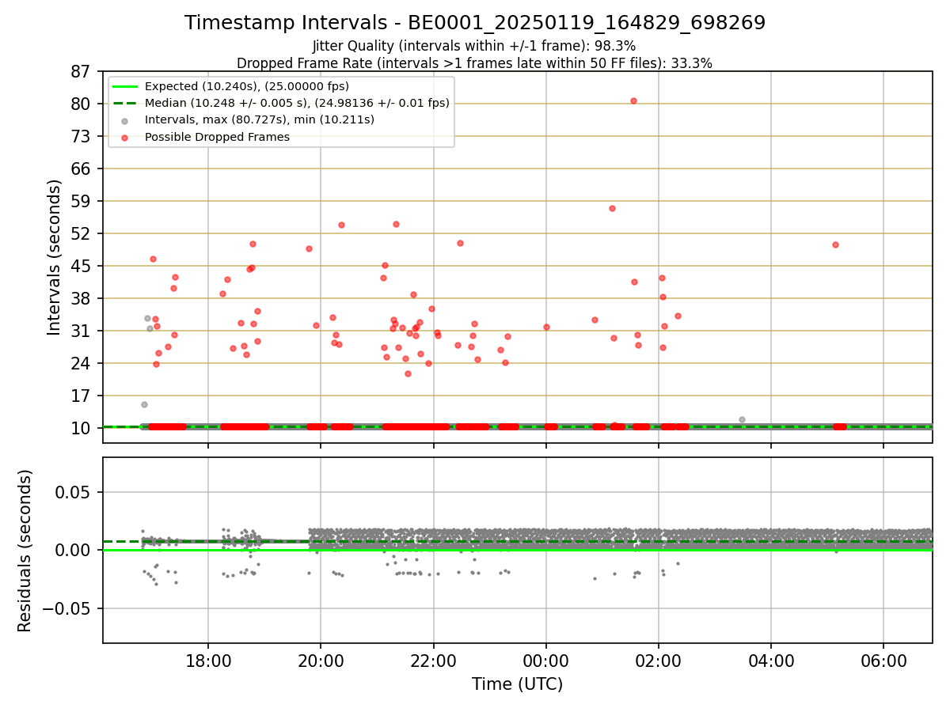The height and width of the screenshot is (712, 950).
Task: Click x-axis tick label '06:00'
Action: pos(883,661)
